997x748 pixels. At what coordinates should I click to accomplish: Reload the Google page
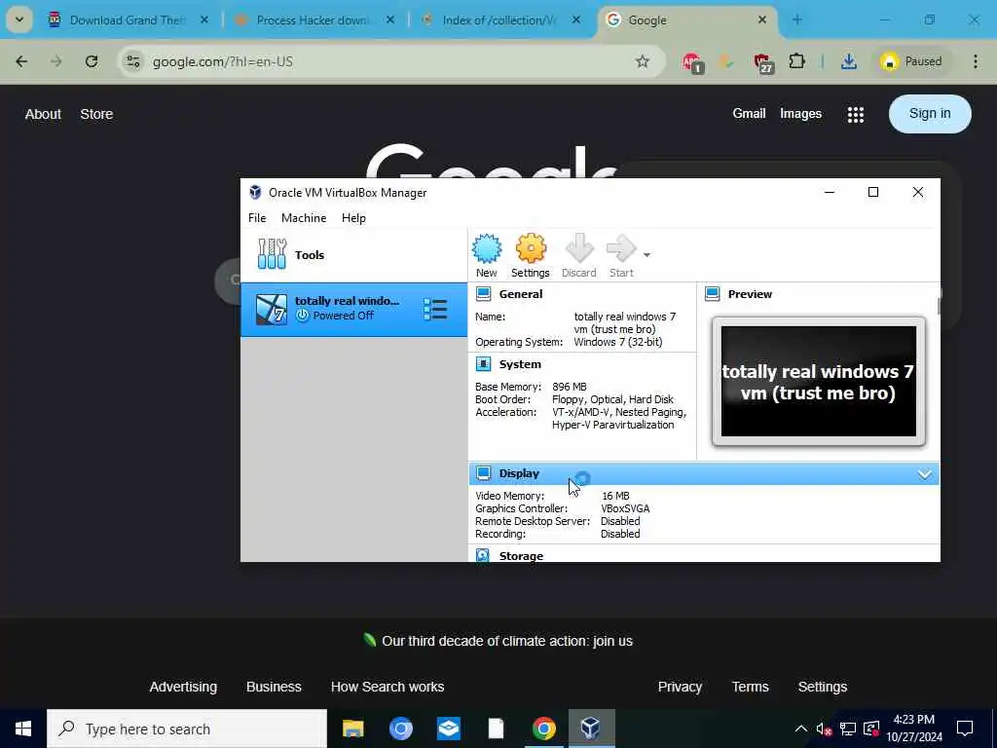point(92,61)
